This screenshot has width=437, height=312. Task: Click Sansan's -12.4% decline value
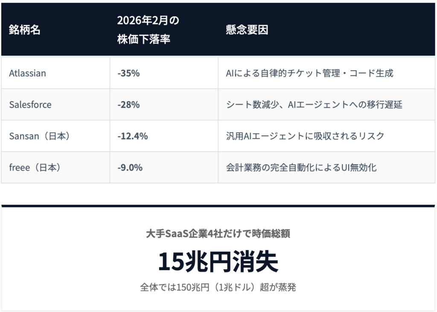point(132,136)
